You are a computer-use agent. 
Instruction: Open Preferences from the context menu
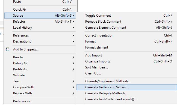click(x=40, y=101)
